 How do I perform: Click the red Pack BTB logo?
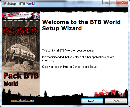point(21,75)
